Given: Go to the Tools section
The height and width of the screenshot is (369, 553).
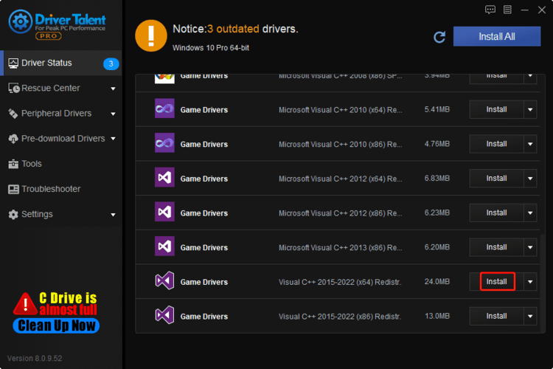Looking at the screenshot, I should click(x=61, y=164).
